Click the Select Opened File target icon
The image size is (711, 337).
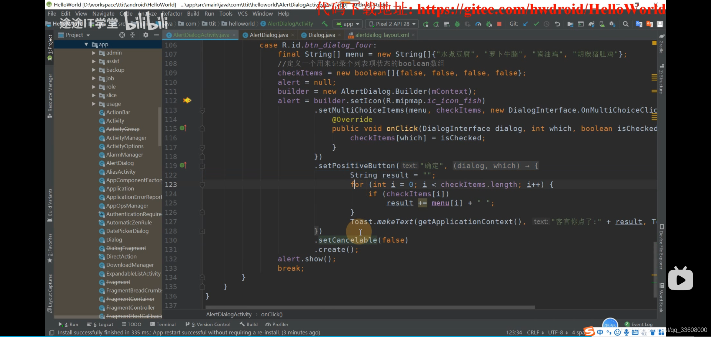click(x=122, y=35)
